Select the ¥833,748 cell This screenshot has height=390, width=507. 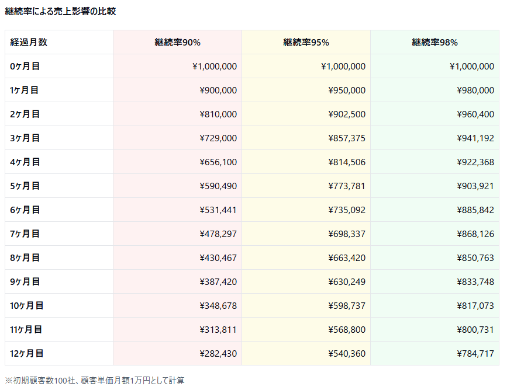point(434,281)
